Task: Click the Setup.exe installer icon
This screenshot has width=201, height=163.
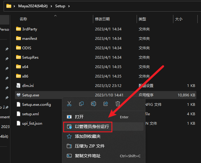Action: tap(19, 95)
